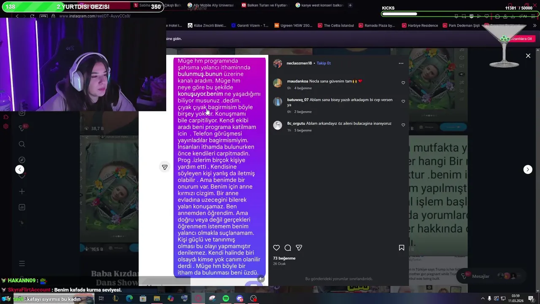The width and height of the screenshot is (540, 304).
Task: Click post date 26 Ocak
Action: 279,264
